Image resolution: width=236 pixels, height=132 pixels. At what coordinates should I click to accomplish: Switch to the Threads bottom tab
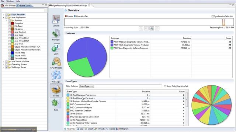coord(100,129)
